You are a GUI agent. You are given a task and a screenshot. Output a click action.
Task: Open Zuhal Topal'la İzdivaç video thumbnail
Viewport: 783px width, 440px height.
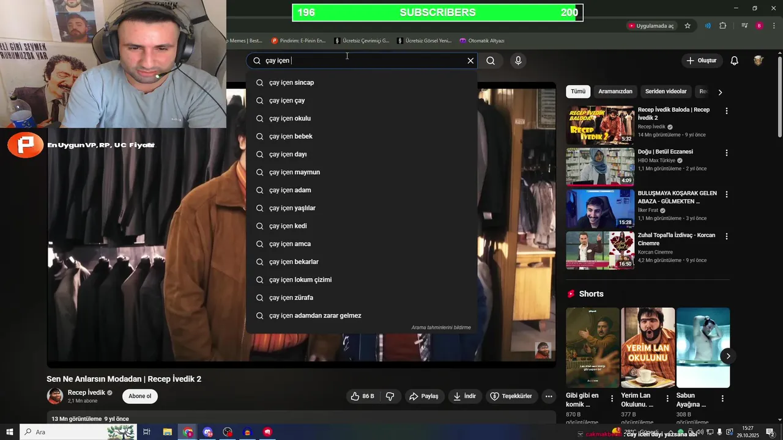600,251
